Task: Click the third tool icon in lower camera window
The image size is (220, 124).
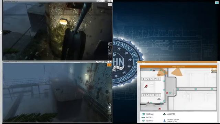Action: [x=109, y=111]
